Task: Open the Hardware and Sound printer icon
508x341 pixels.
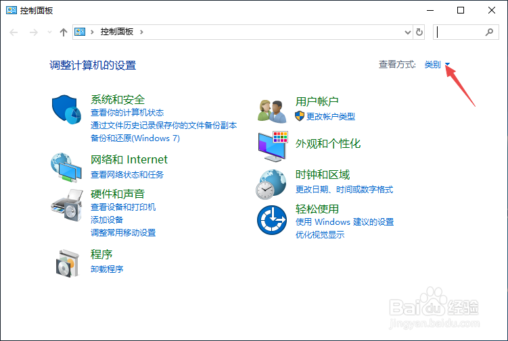Action: tap(67, 205)
